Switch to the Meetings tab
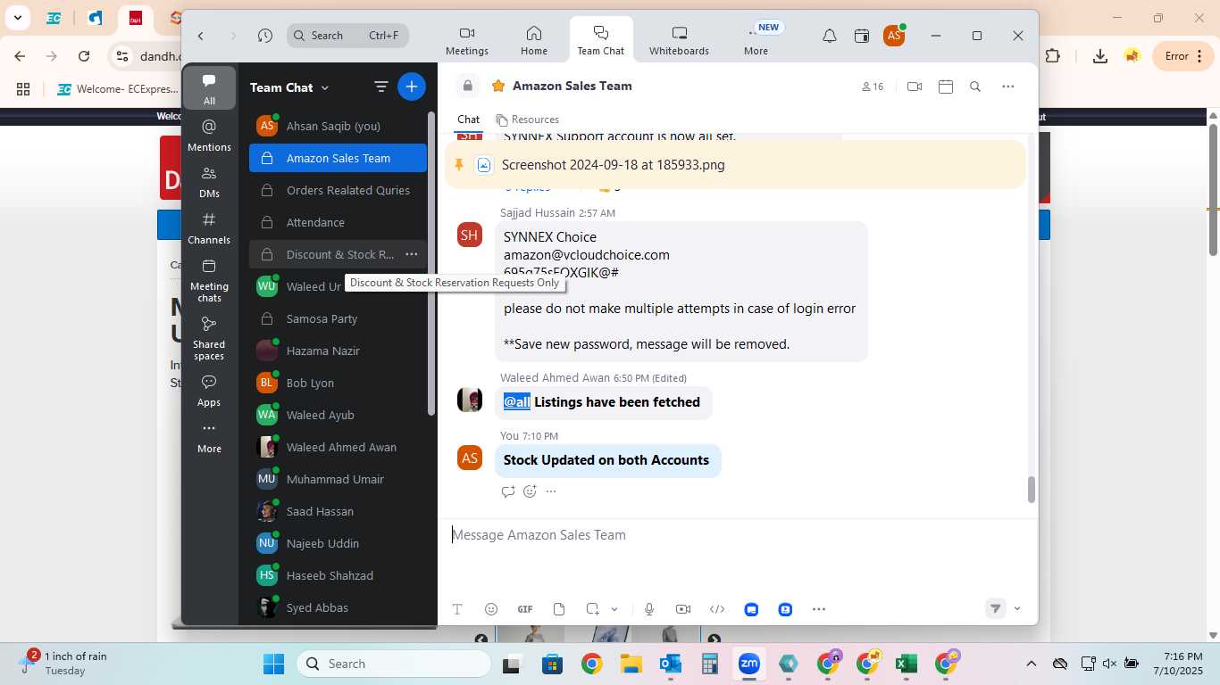Viewport: 1220px width, 685px height. 467,41
